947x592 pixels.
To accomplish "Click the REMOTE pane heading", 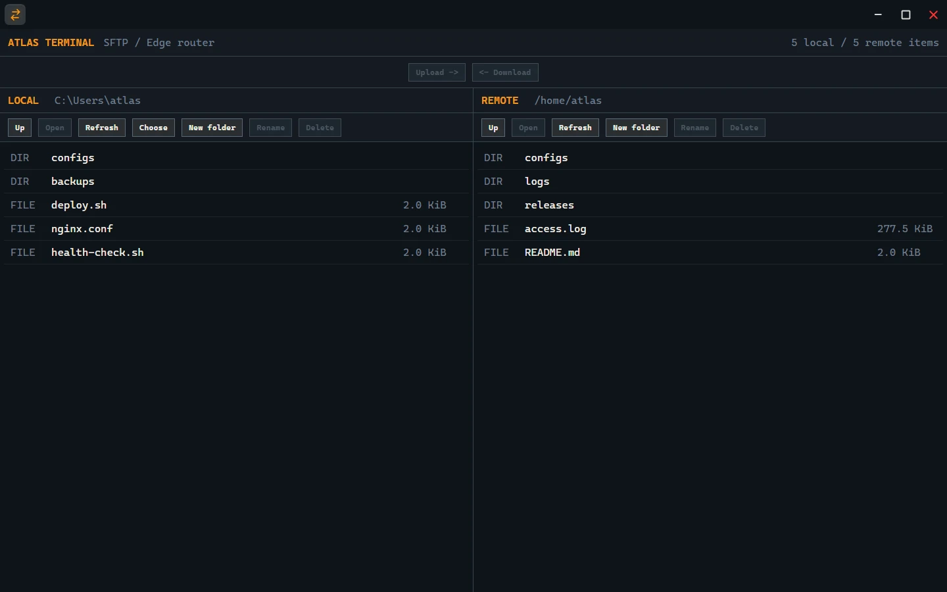I will 500,101.
